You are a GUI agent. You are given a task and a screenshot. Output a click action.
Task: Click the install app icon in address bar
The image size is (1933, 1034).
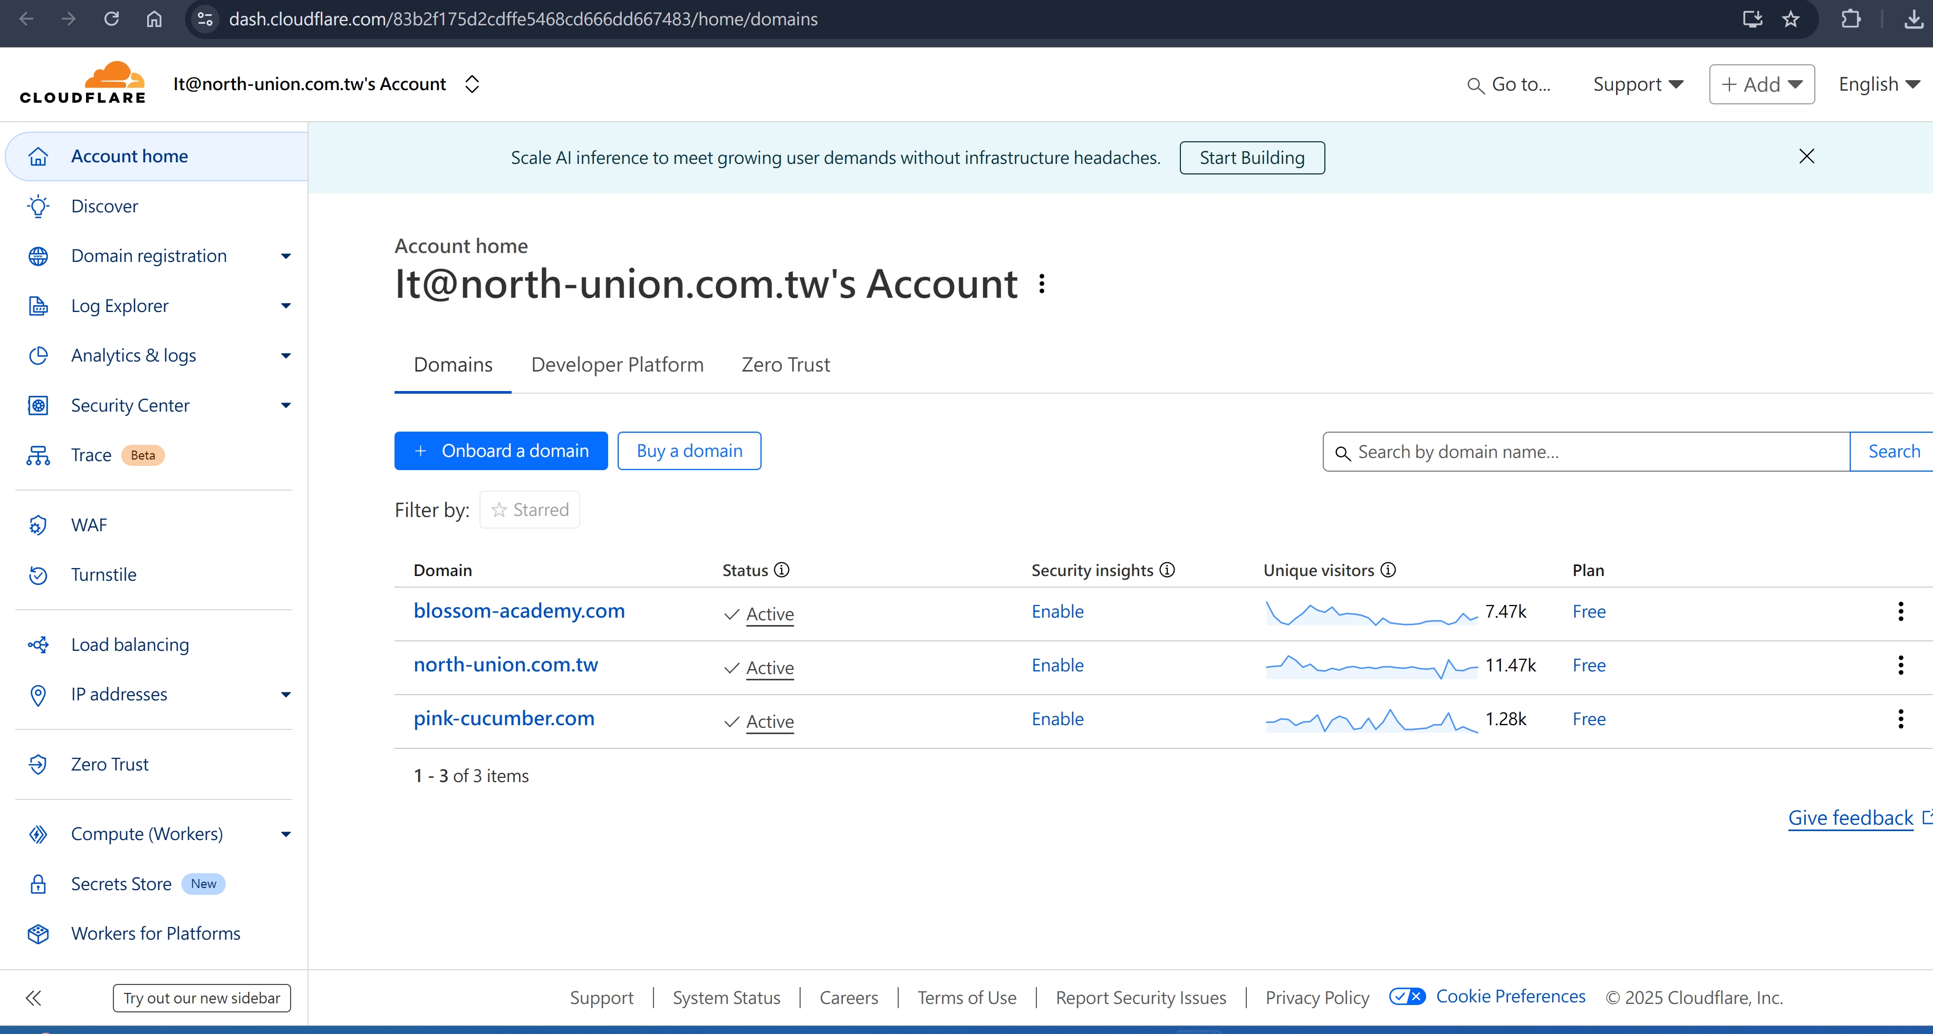pyautogui.click(x=1752, y=19)
